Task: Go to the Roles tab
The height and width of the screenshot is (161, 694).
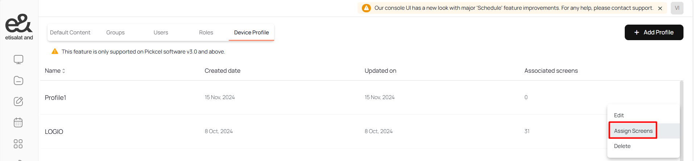Action: point(206,33)
